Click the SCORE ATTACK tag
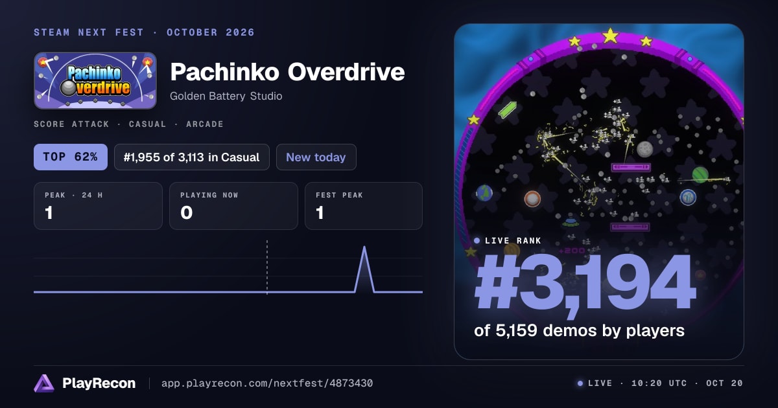778x408 pixels. pyautogui.click(x=72, y=124)
